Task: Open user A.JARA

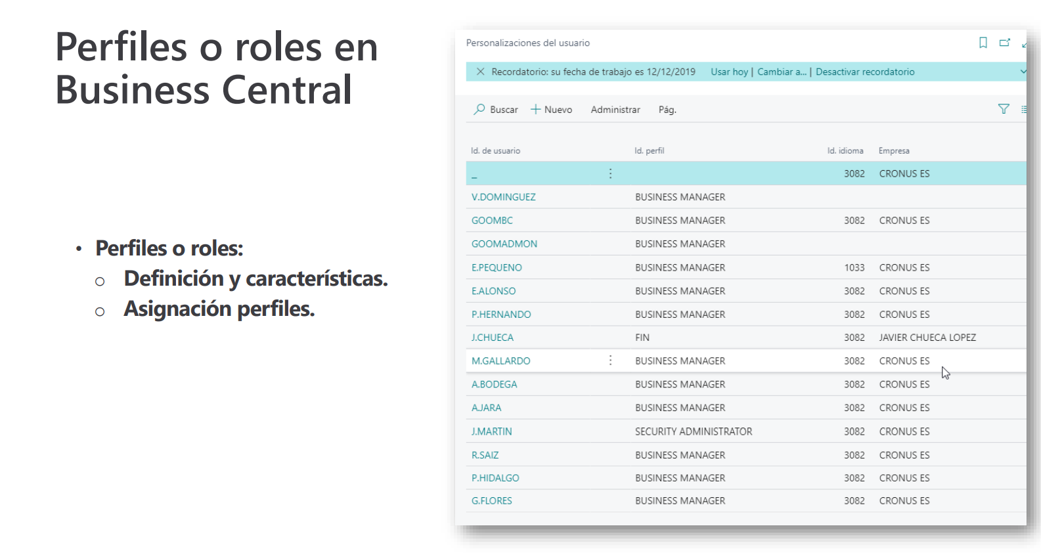Action: pos(486,408)
